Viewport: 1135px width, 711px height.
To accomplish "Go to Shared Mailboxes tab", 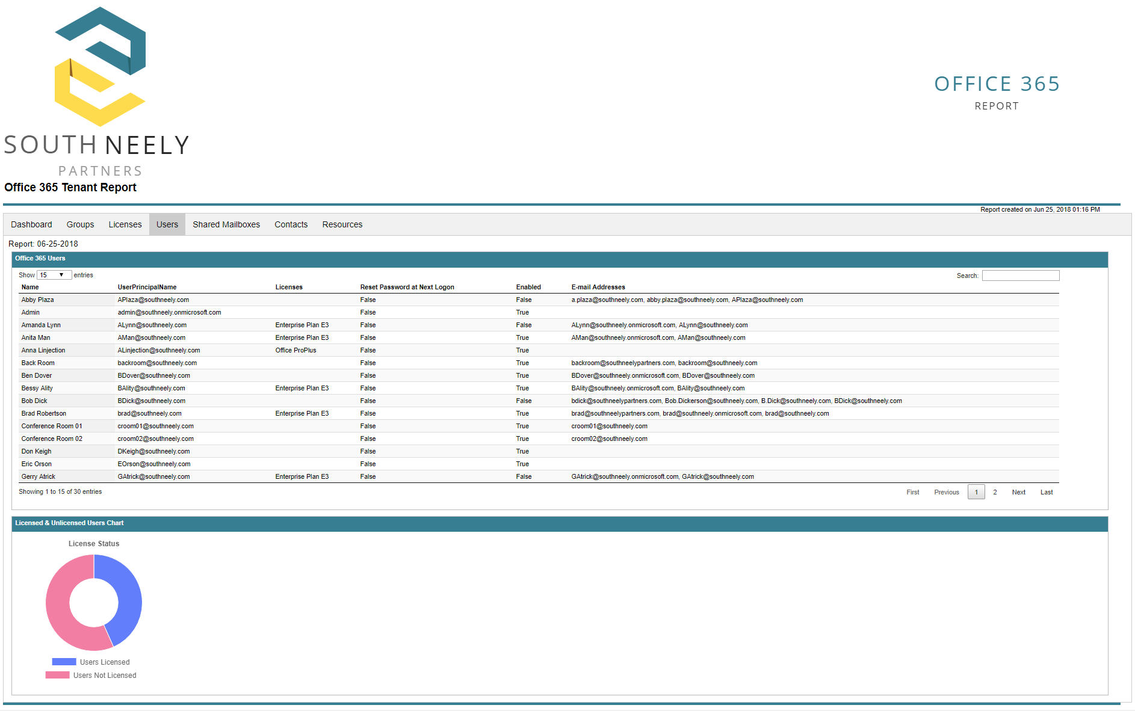I will pyautogui.click(x=226, y=224).
